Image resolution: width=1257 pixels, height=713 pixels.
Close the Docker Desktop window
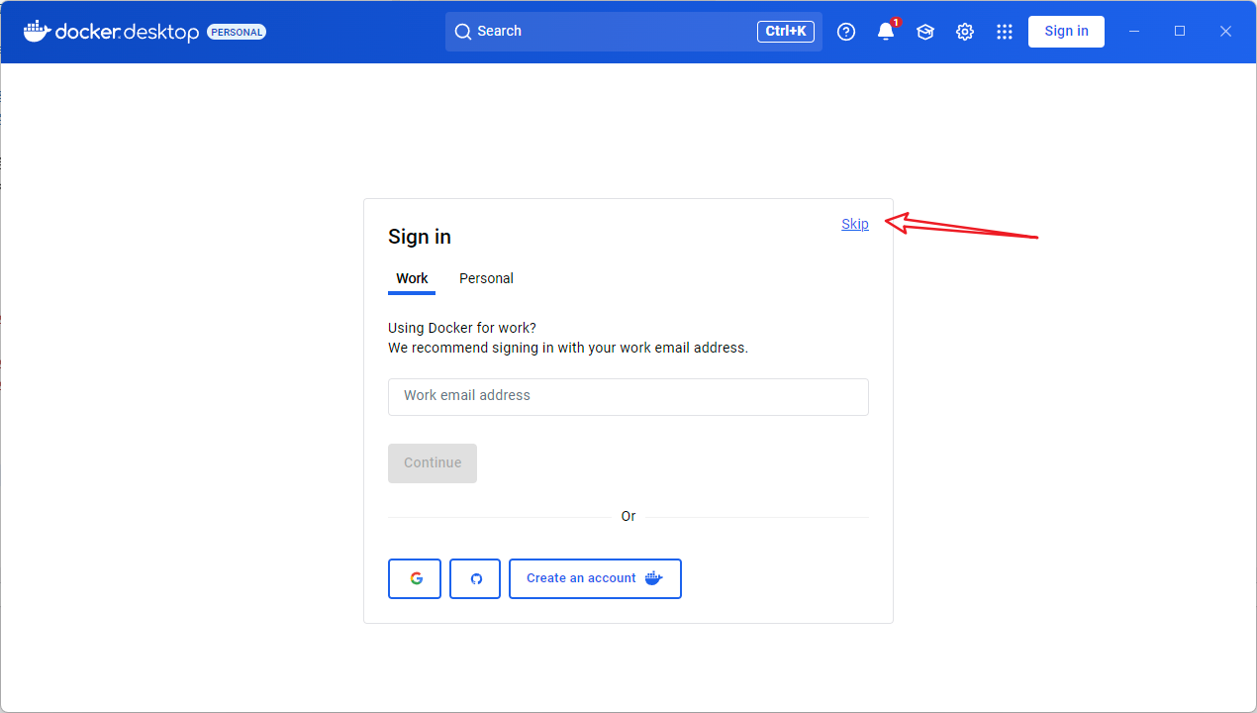coord(1225,32)
